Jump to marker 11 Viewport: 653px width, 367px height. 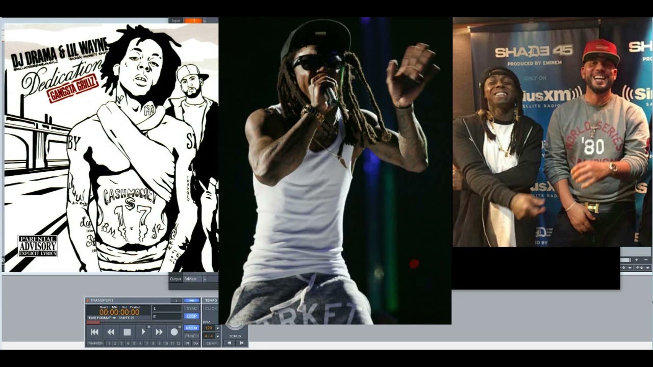pos(172,344)
